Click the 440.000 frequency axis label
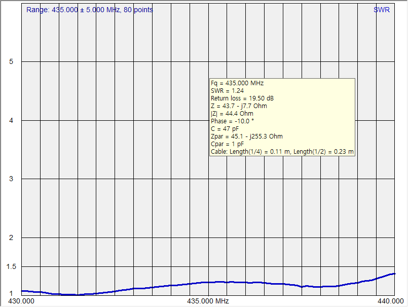Image resolution: width=408 pixels, height=307 pixels. click(x=391, y=300)
